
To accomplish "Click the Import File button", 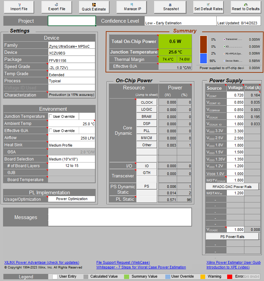I will coord(19,7).
